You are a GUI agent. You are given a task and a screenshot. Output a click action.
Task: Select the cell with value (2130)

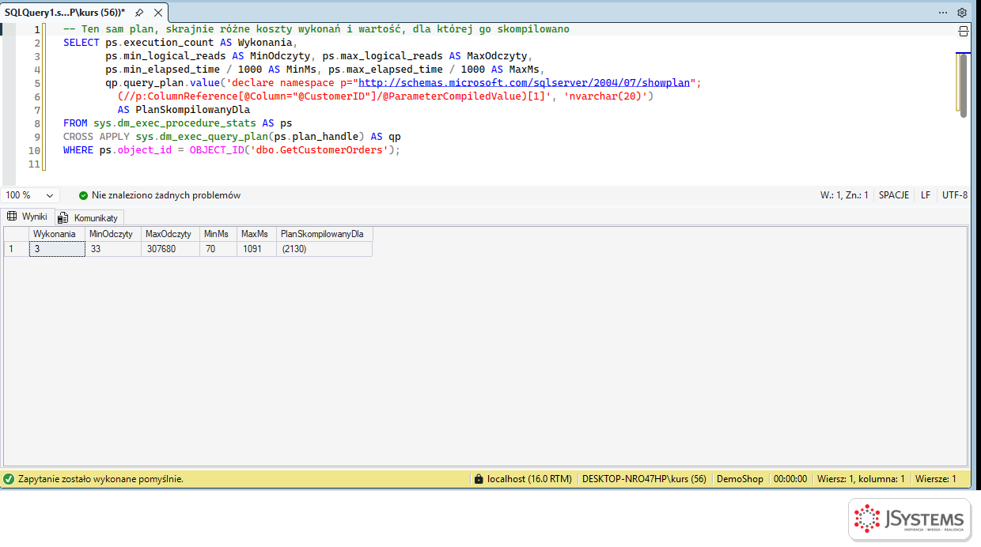pyautogui.click(x=324, y=249)
